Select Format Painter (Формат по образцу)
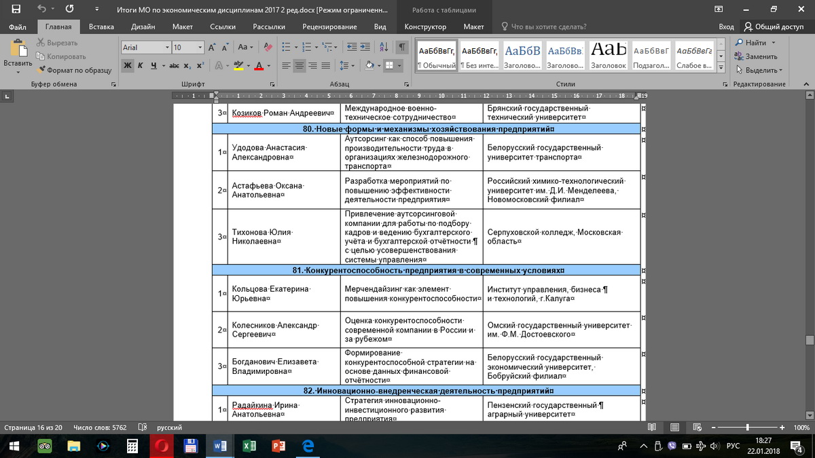Image resolution: width=815 pixels, height=458 pixels. [x=74, y=70]
